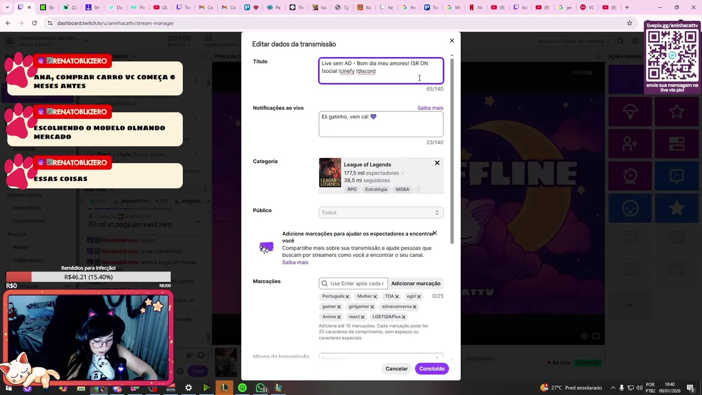Image resolution: width=702 pixels, height=395 pixels.
Task: Remove the TDA tag
Action: 397,297
